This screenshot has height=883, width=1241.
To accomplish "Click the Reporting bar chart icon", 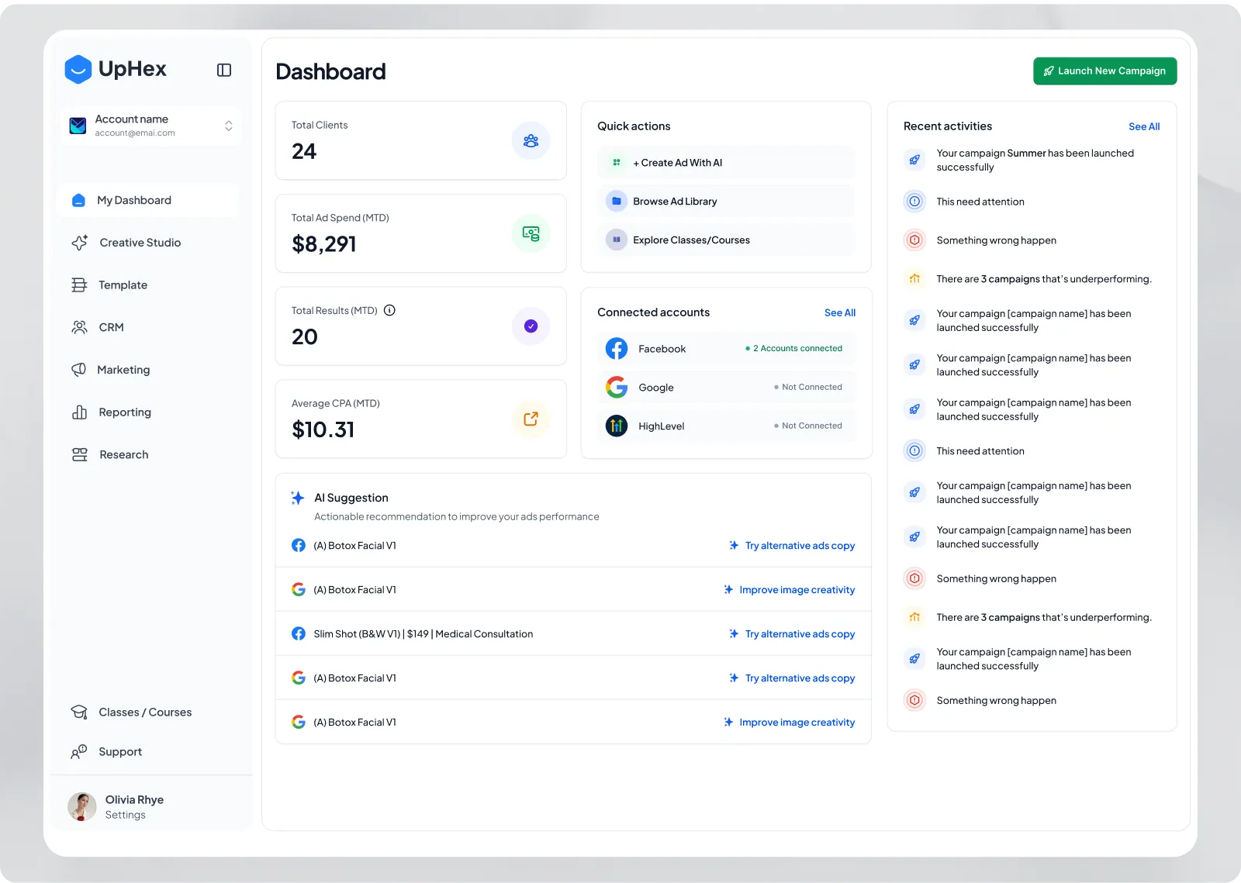I will 79,412.
